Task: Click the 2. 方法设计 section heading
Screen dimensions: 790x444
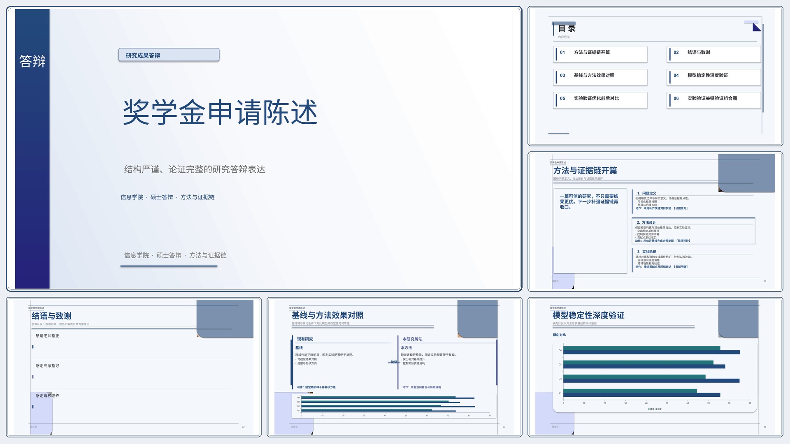Action: point(646,222)
